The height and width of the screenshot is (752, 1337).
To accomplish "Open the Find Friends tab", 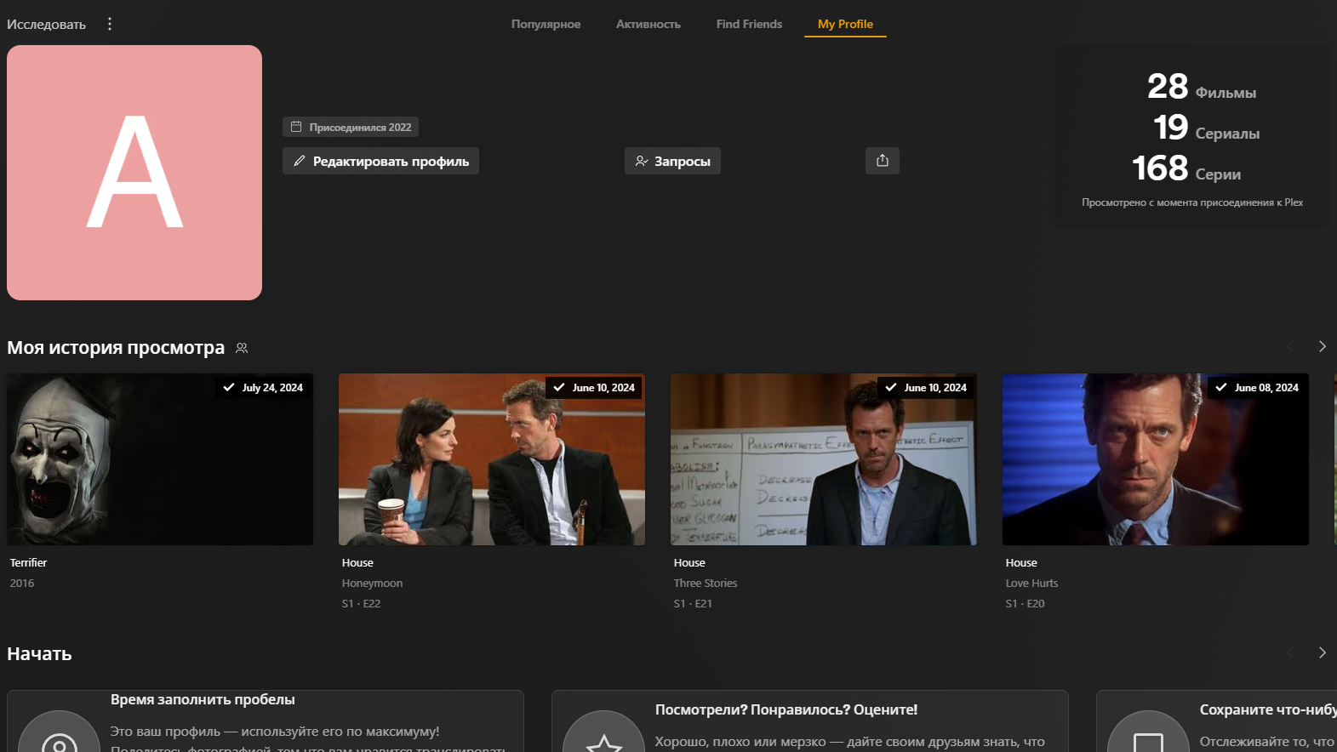I will click(x=749, y=24).
